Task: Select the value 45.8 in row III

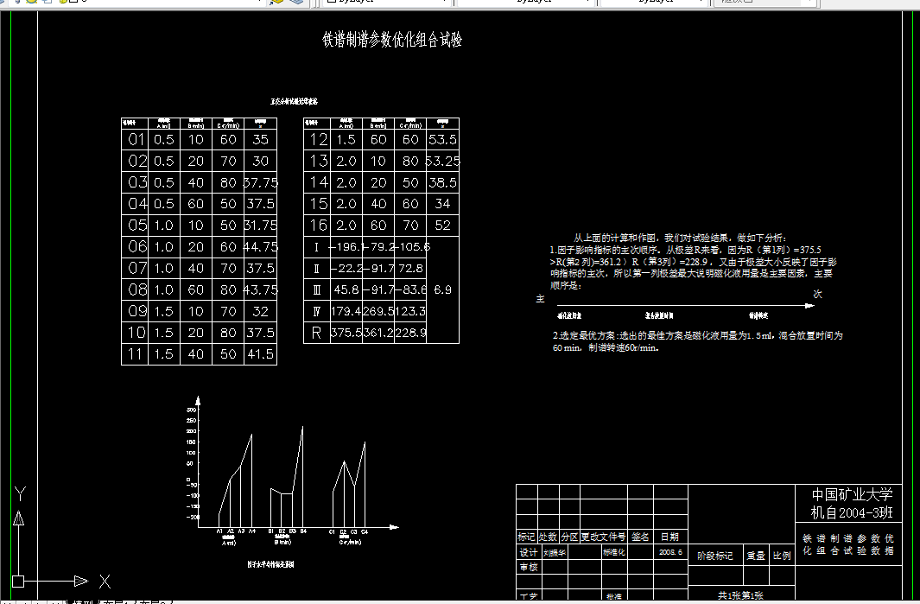Action: [346, 290]
